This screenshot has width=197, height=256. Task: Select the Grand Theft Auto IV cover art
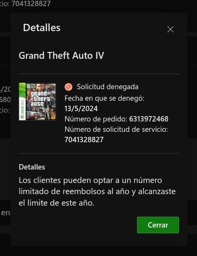[38, 101]
